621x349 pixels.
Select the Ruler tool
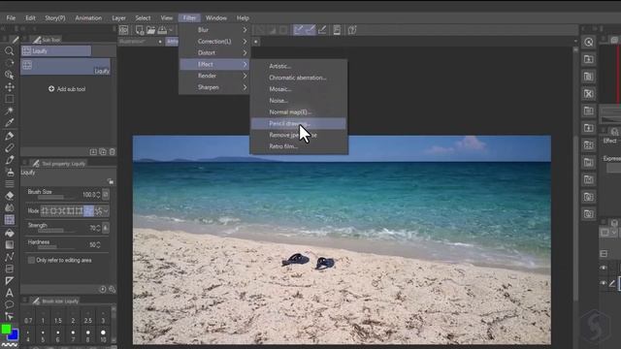9,281
